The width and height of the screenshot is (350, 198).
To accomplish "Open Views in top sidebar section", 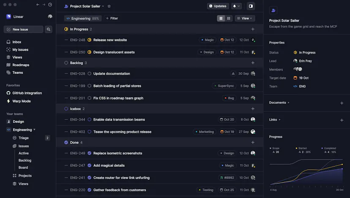I will coord(14,57).
